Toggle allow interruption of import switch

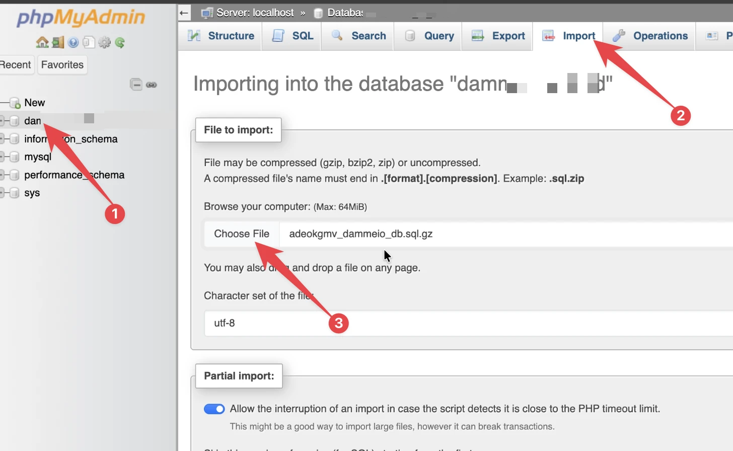214,409
